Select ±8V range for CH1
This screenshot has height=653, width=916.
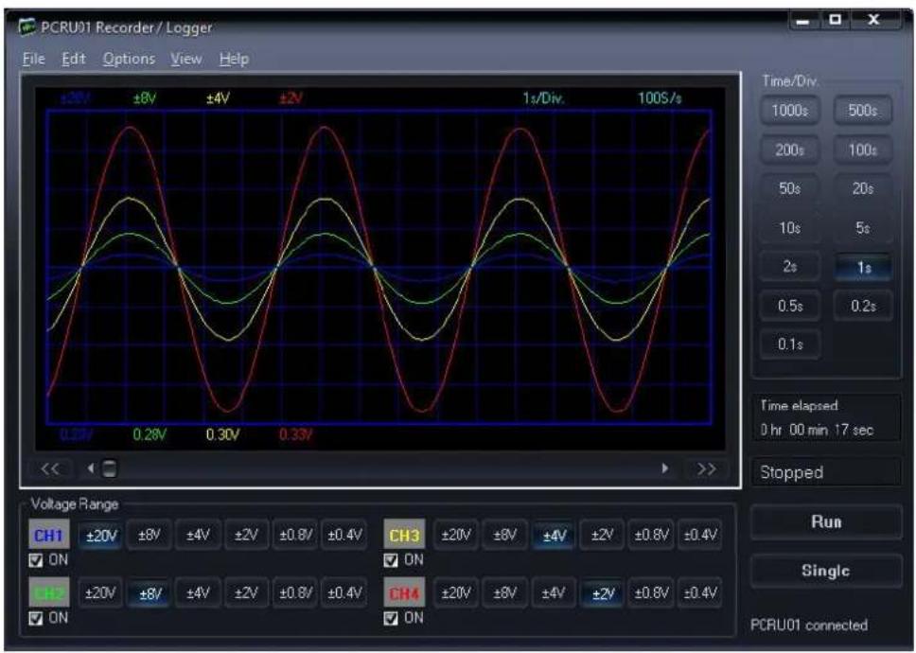tap(150, 535)
